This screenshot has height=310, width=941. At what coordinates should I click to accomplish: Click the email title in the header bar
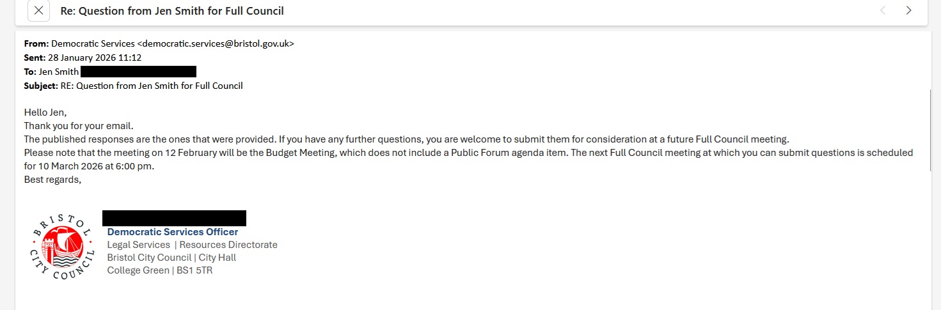[172, 11]
